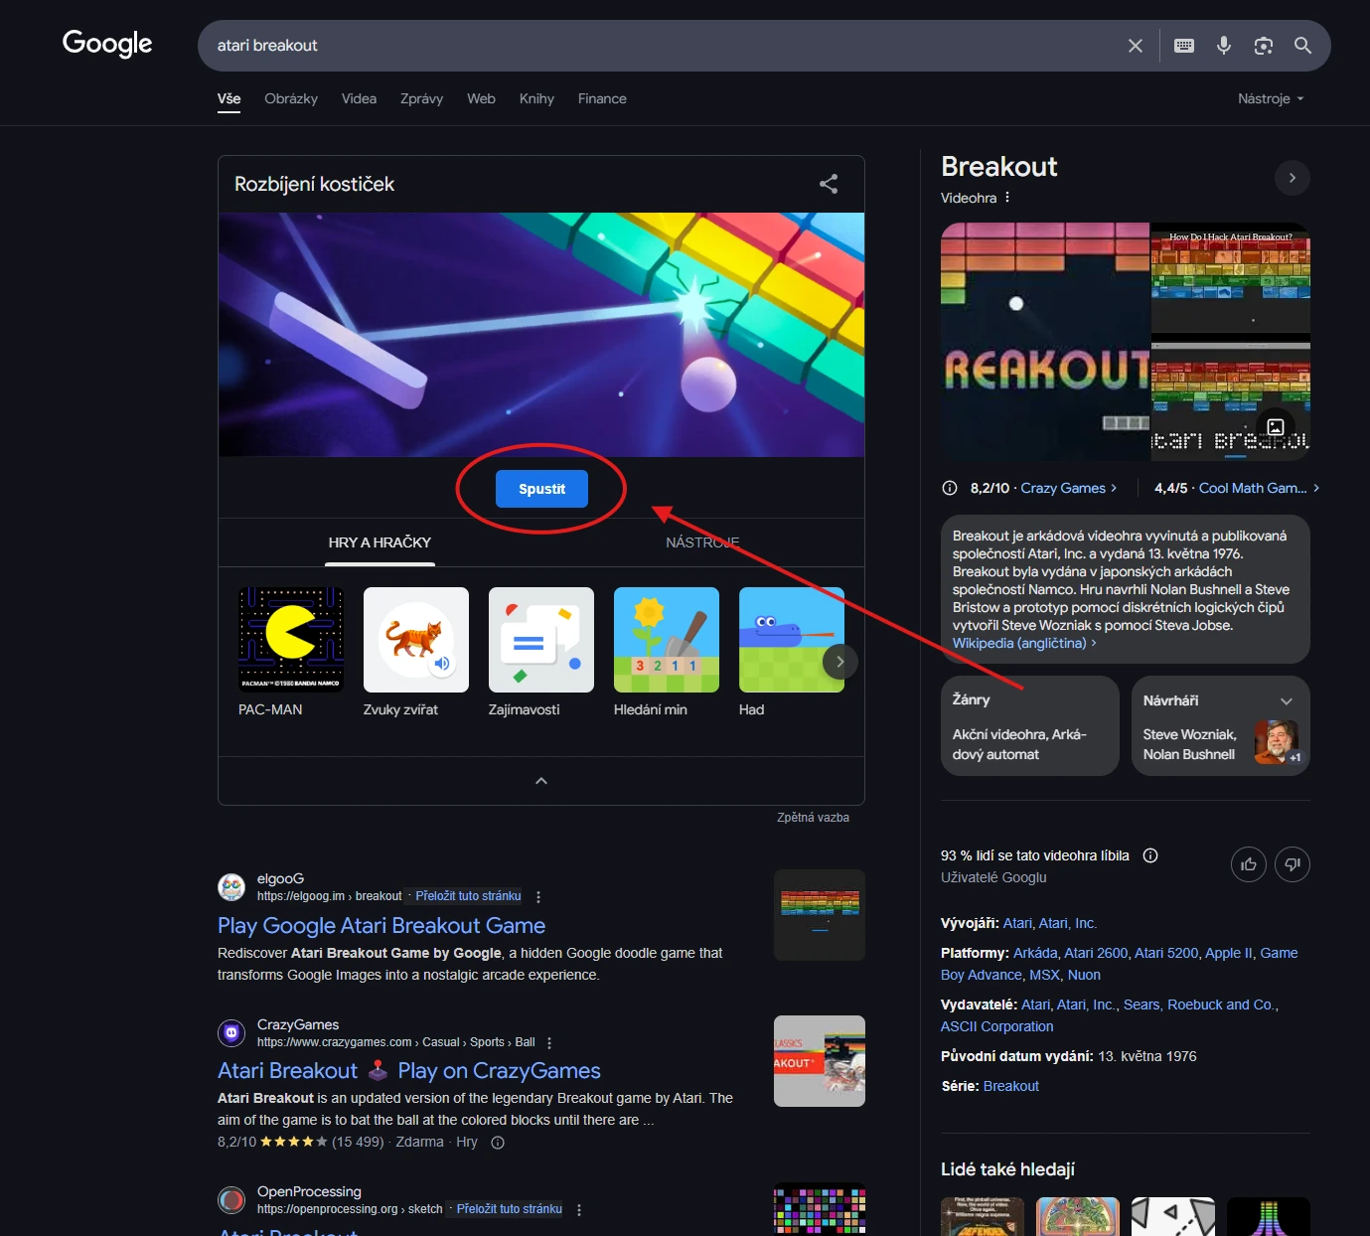Open Steve Wozniak portrait thumbnail
The image size is (1370, 1236).
(1278, 742)
